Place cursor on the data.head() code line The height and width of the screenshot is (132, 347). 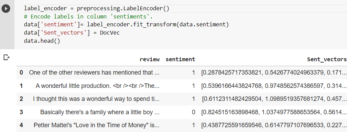pyautogui.click(x=42, y=41)
